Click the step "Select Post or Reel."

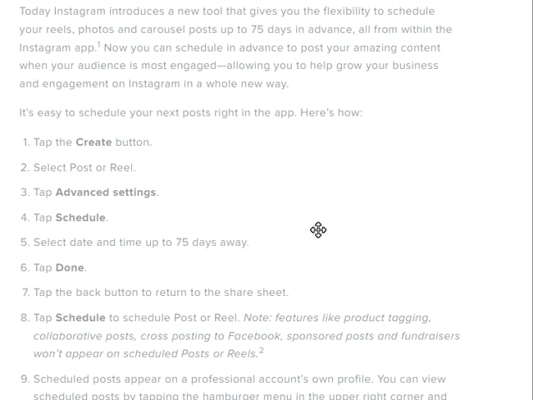pos(84,167)
